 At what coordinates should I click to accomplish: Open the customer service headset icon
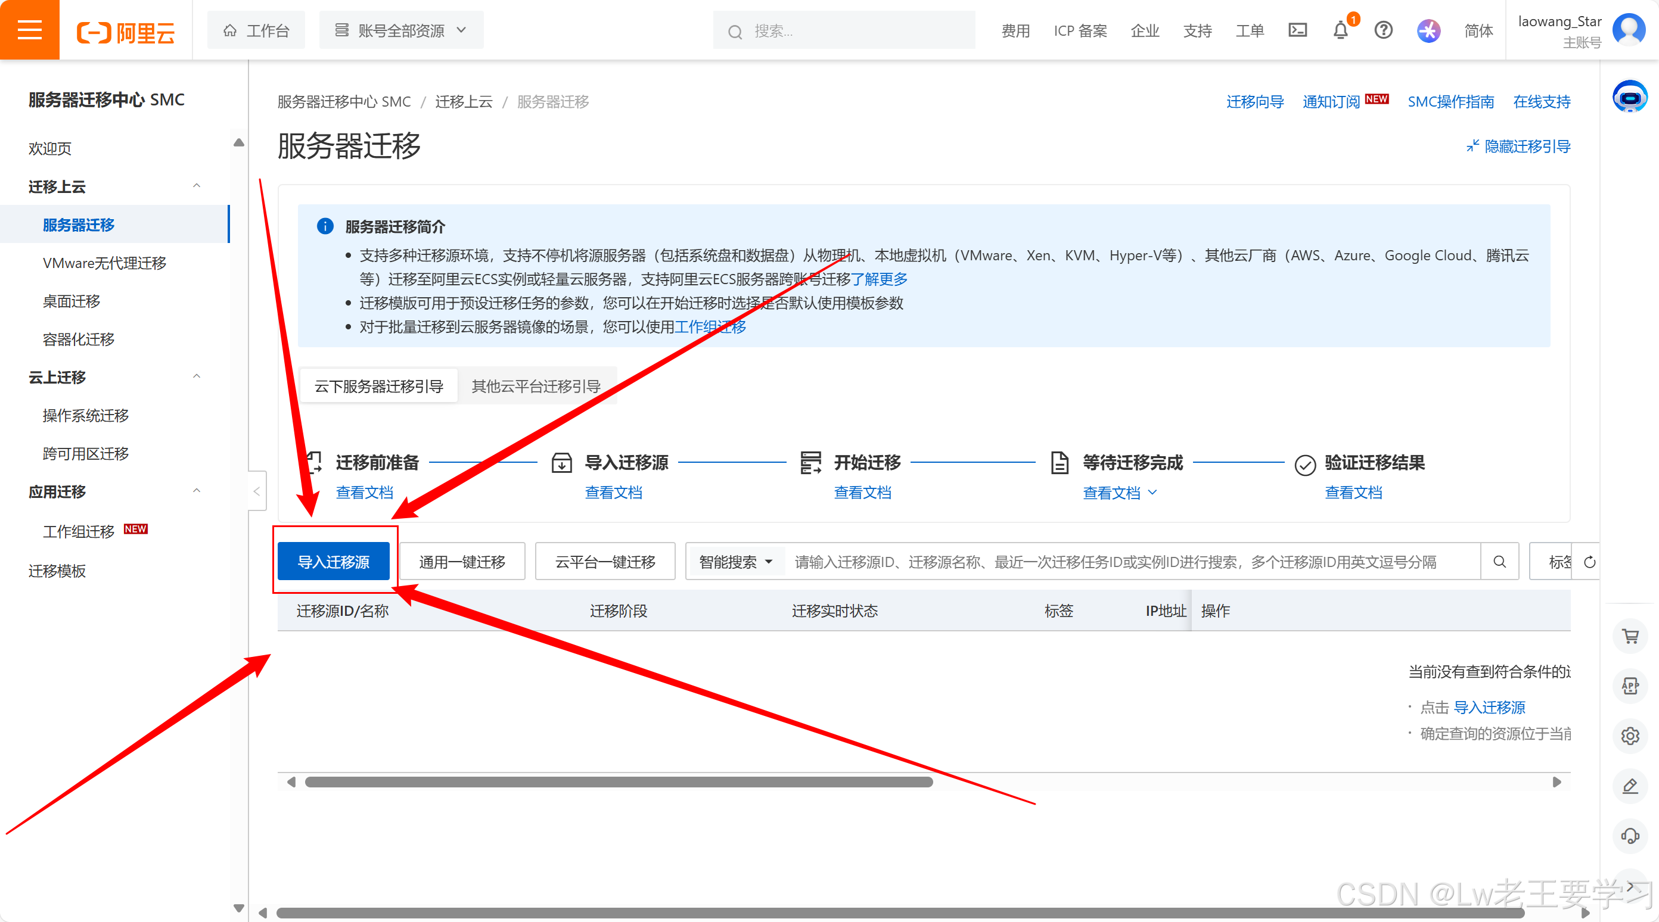click(1630, 836)
